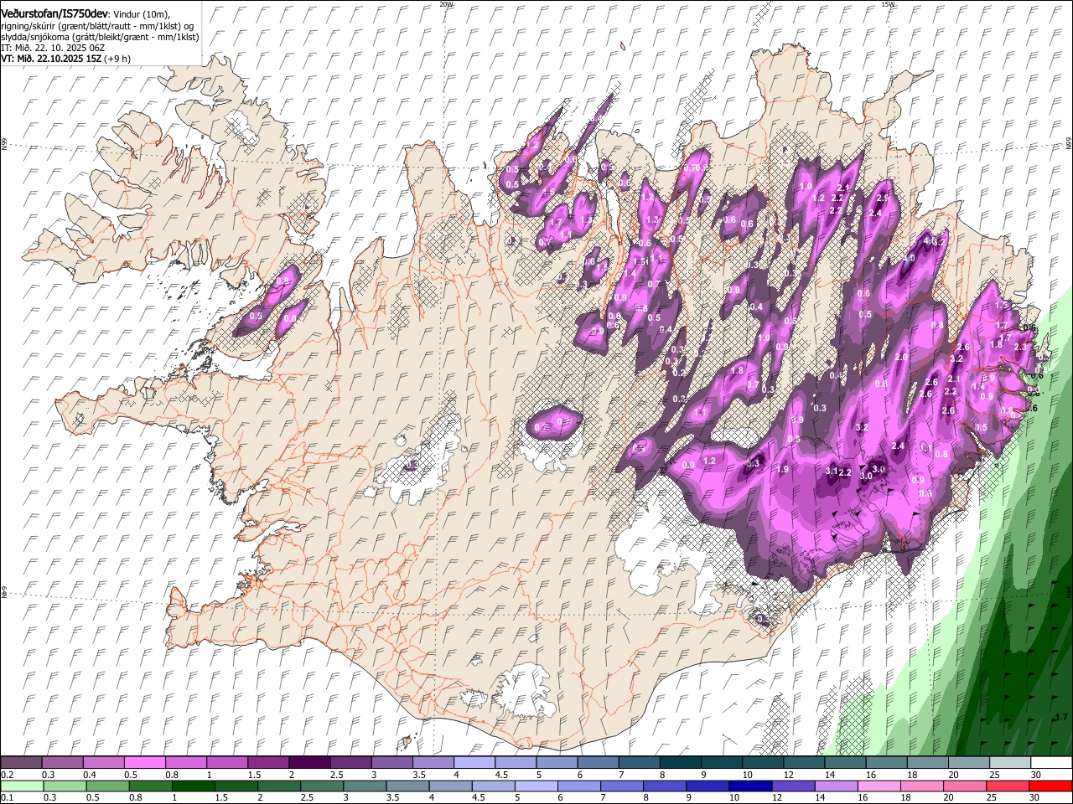Click the slydda/snjókoma legend description line
1073x804 pixels.
100,37
